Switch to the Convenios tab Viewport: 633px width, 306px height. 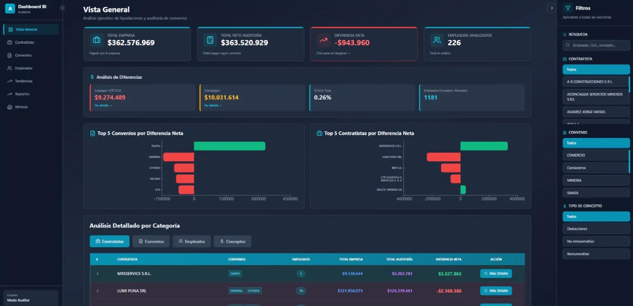tap(151, 241)
